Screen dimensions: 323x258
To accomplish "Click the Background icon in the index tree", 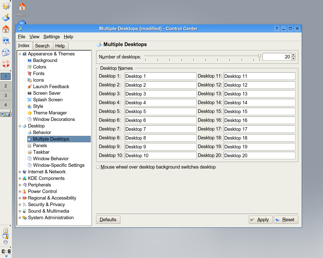I will click(30, 60).
